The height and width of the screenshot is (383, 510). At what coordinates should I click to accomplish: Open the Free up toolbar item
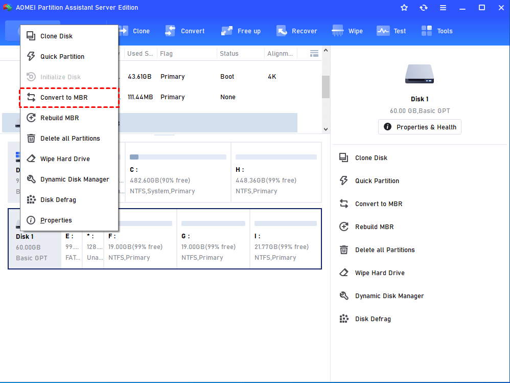pos(241,31)
